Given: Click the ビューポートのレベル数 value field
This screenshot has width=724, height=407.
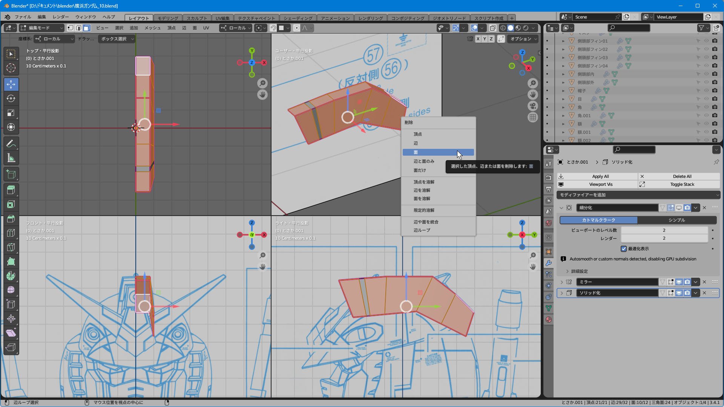Looking at the screenshot, I should point(664,230).
